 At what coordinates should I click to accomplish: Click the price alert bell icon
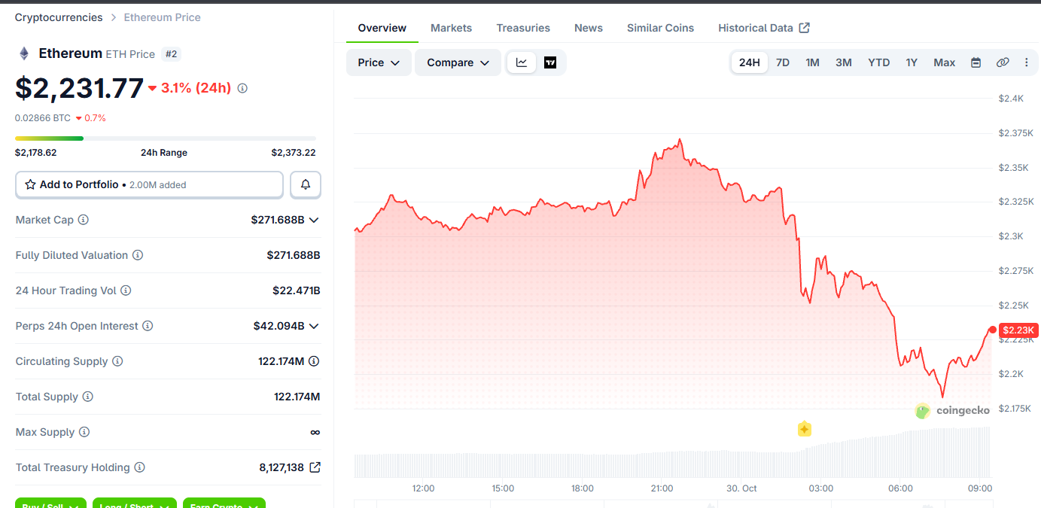click(x=306, y=184)
